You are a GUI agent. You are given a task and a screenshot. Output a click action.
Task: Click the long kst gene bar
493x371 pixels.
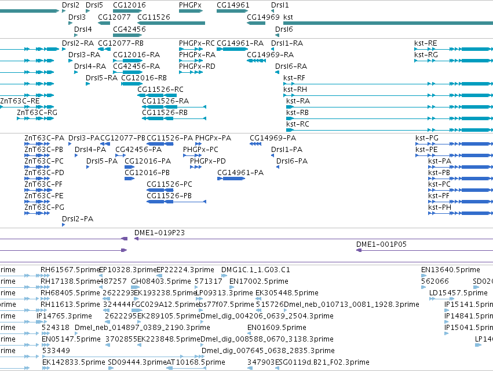point(388,23)
